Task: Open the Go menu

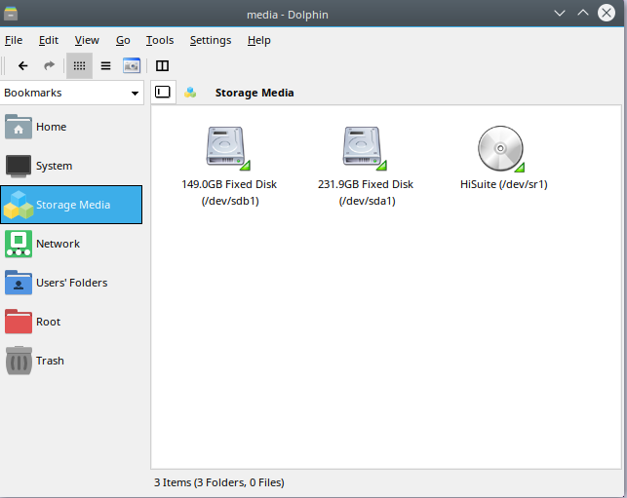Action: [123, 40]
